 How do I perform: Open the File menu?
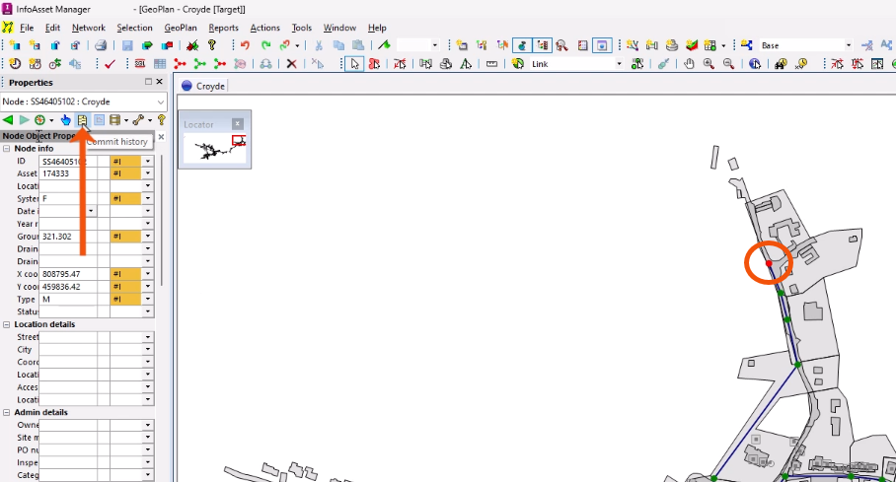coord(27,28)
